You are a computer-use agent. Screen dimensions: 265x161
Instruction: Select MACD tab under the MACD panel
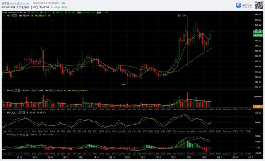27,154
